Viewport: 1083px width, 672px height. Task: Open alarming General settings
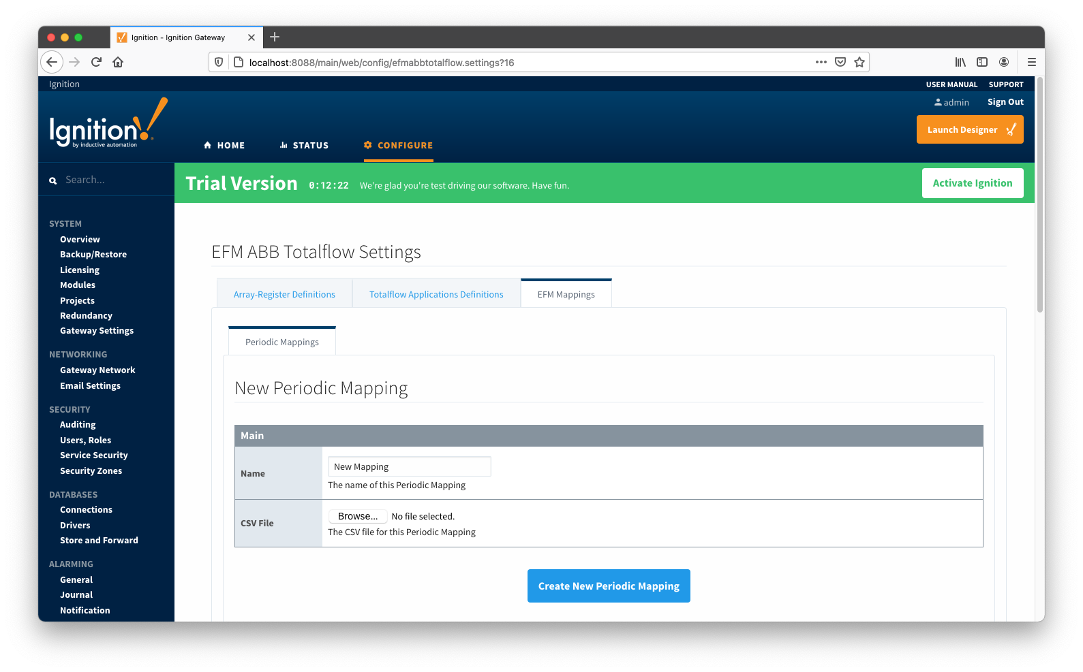76,579
